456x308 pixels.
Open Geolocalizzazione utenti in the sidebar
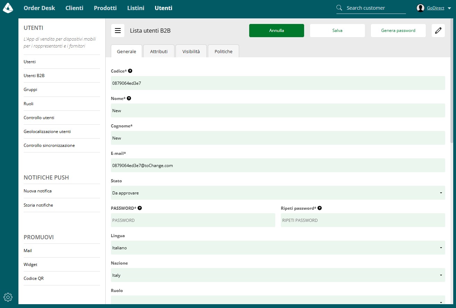(62, 132)
